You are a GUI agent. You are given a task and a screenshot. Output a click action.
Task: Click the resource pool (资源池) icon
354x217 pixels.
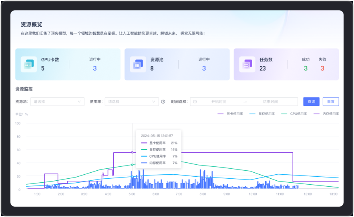tap(138, 64)
